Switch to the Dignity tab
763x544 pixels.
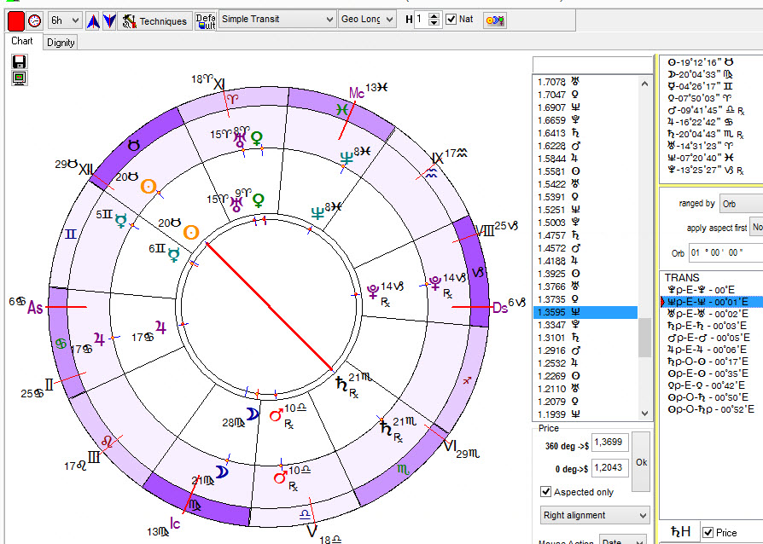pyautogui.click(x=61, y=43)
